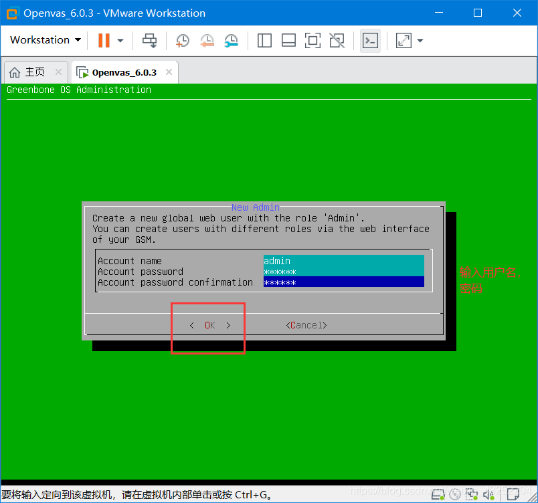Viewport: 538px width, 503px height.
Task: Take a snapshot of the VM
Action: pyautogui.click(x=183, y=40)
